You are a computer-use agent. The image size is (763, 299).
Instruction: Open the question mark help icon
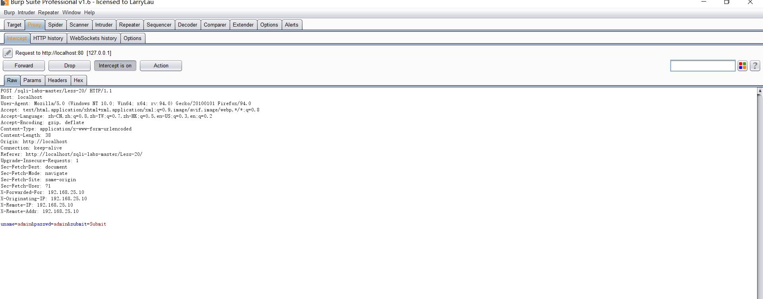tap(755, 66)
